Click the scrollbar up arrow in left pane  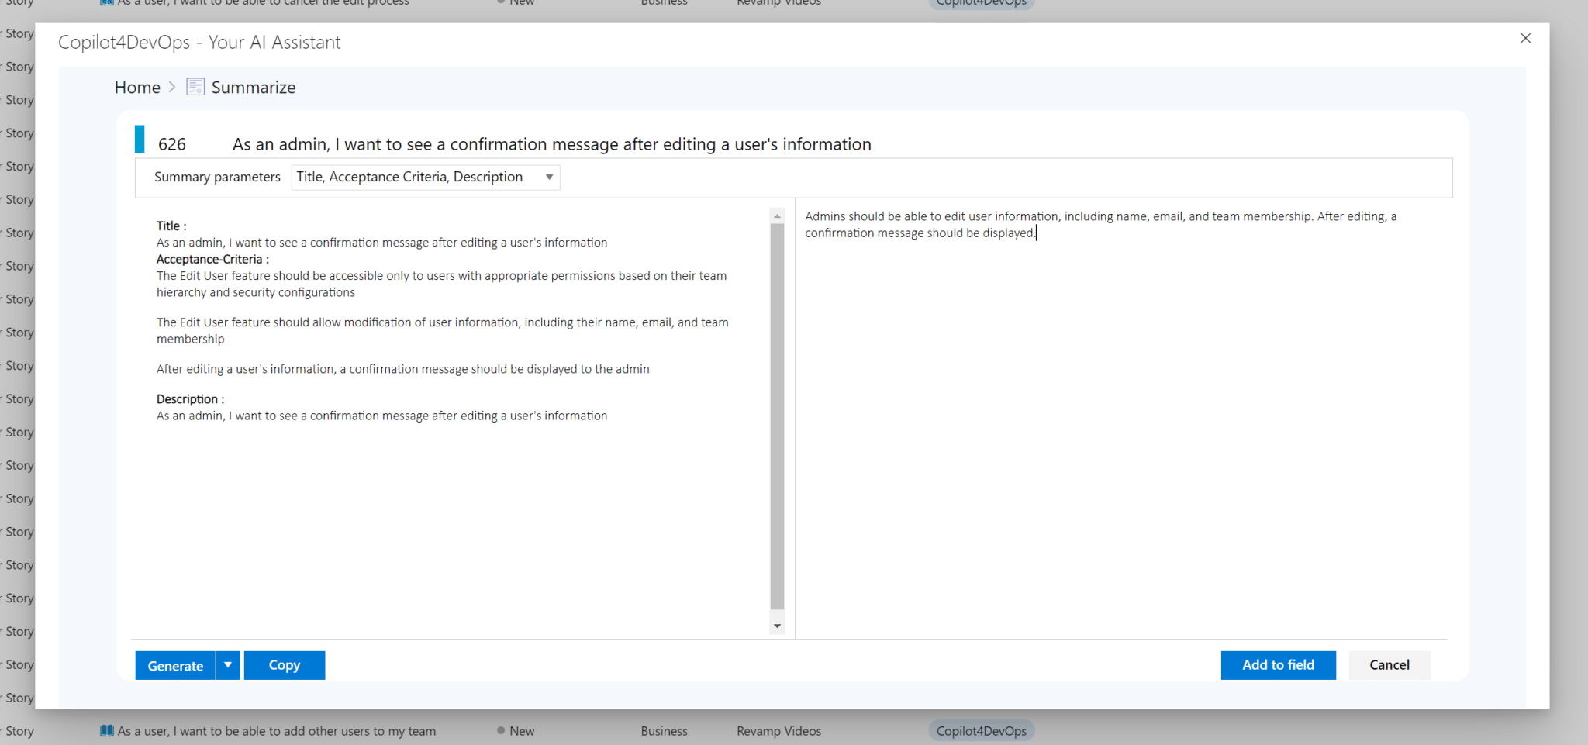(777, 216)
